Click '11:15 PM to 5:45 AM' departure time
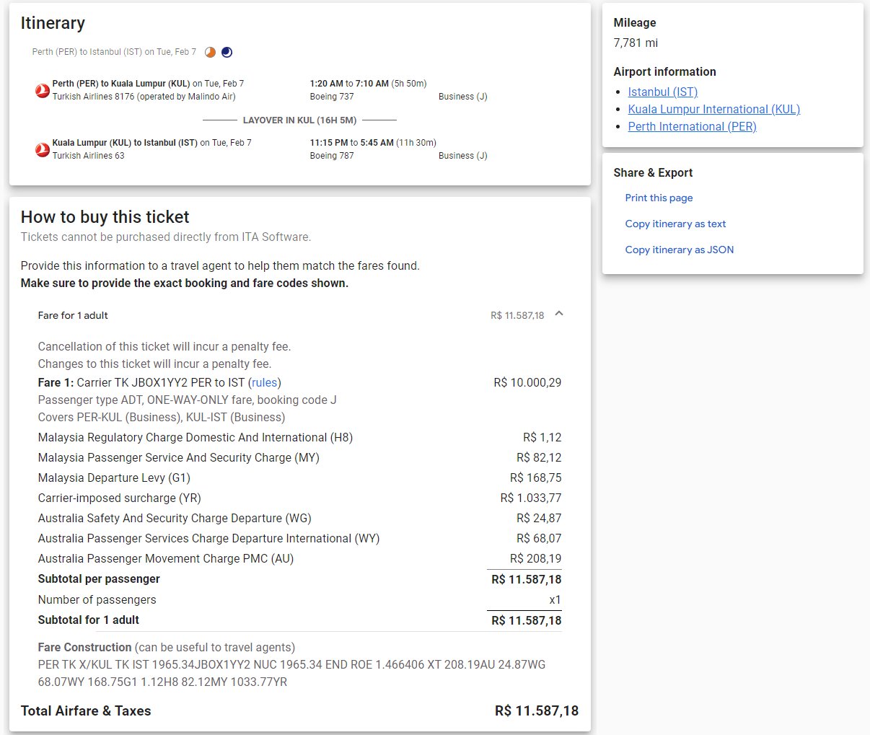This screenshot has width=870, height=735. tap(351, 143)
